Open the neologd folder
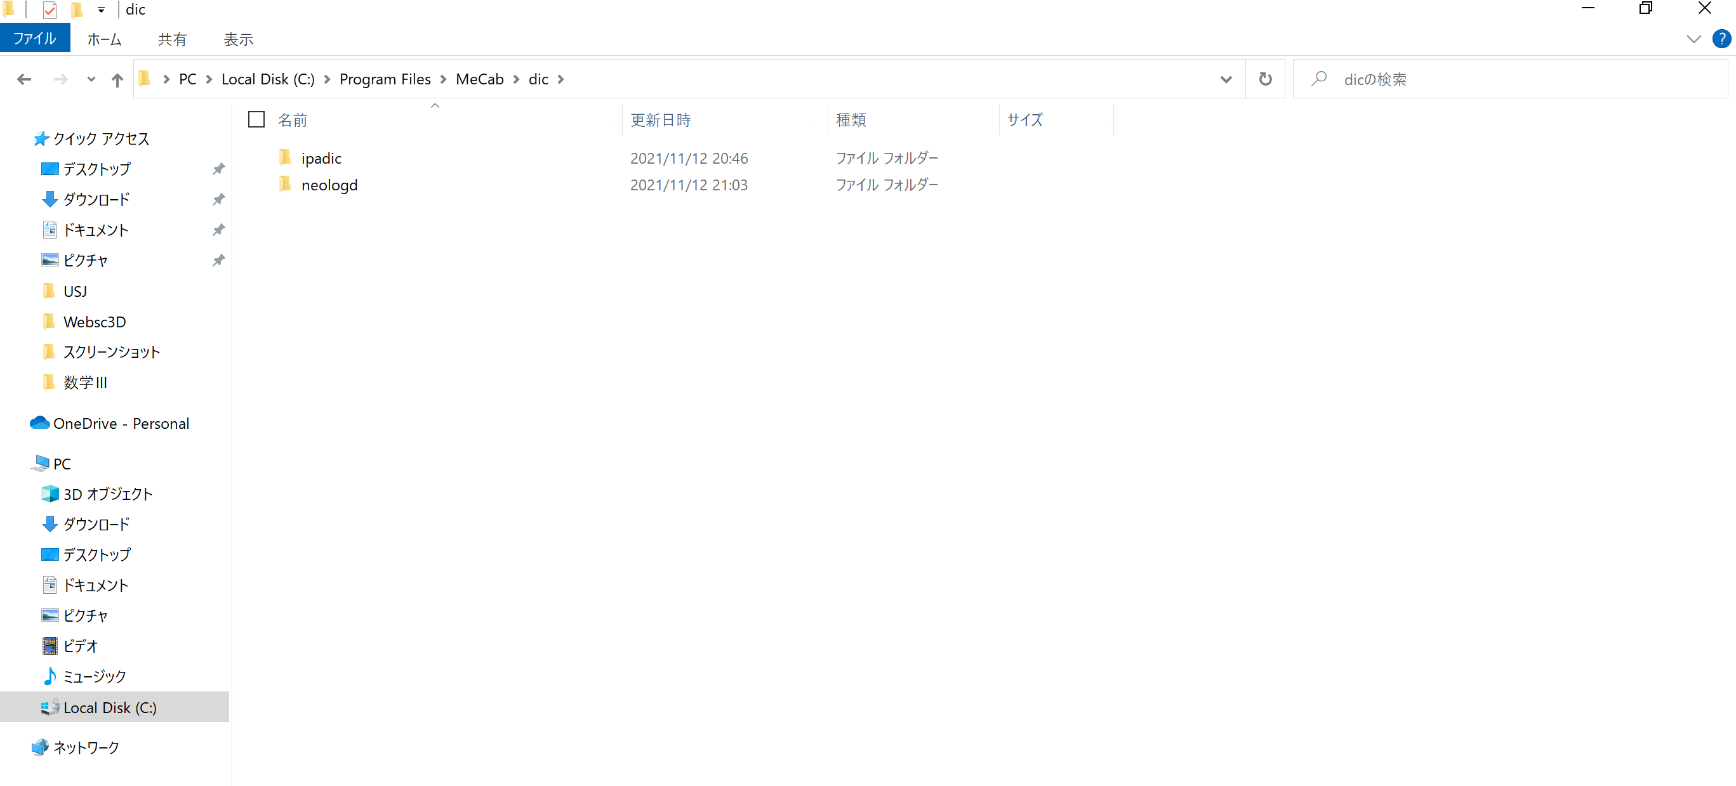Image resolution: width=1736 pixels, height=786 pixels. tap(329, 185)
